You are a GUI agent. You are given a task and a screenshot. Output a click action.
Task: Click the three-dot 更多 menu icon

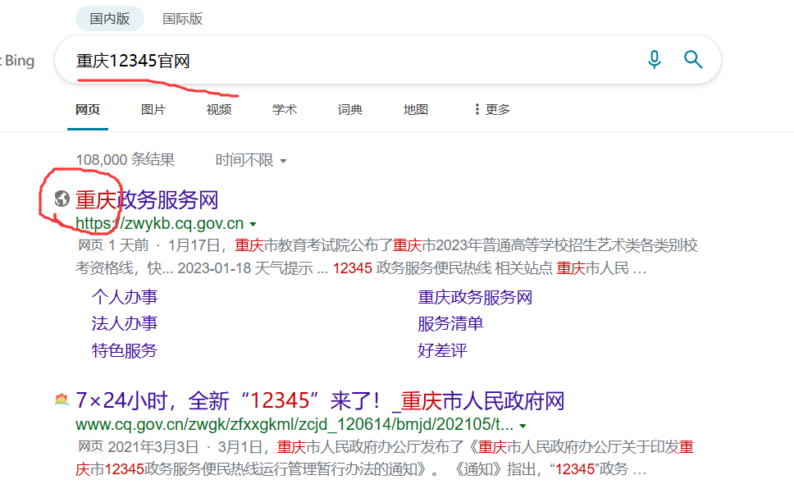[x=477, y=109]
